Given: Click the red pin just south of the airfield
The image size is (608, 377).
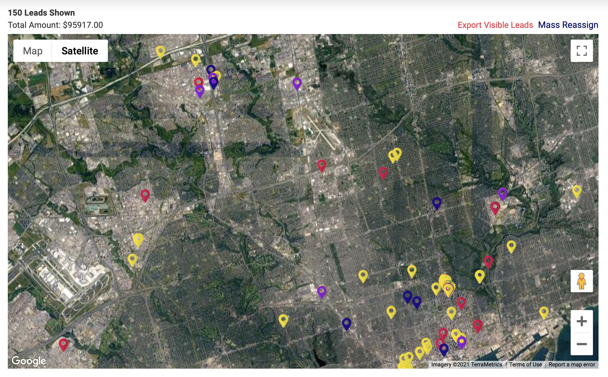Looking at the screenshot, I should 322,166.
